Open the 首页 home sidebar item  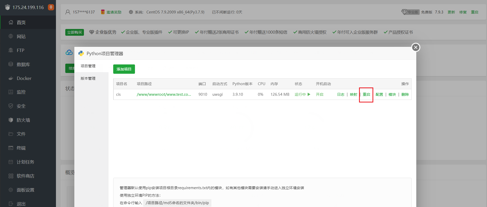click(28, 23)
